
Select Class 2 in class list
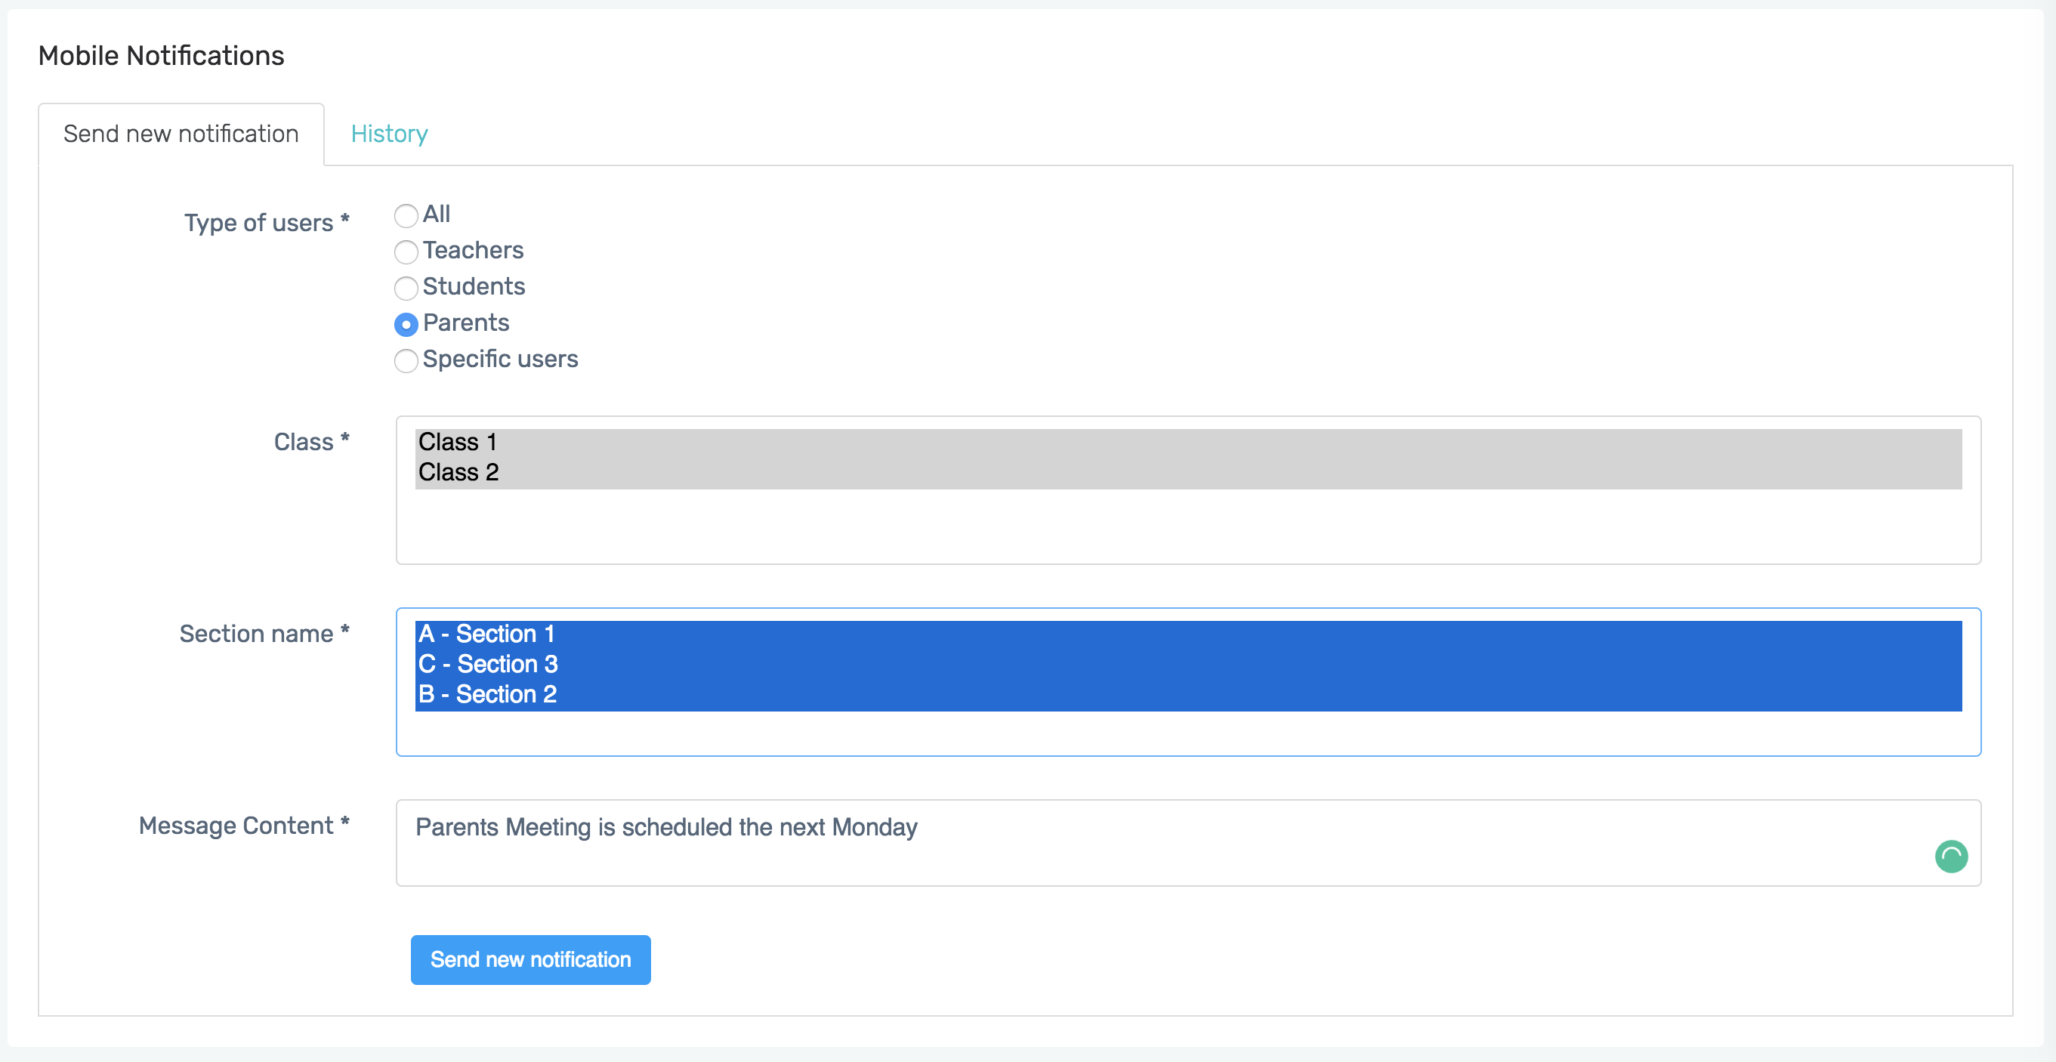point(458,472)
